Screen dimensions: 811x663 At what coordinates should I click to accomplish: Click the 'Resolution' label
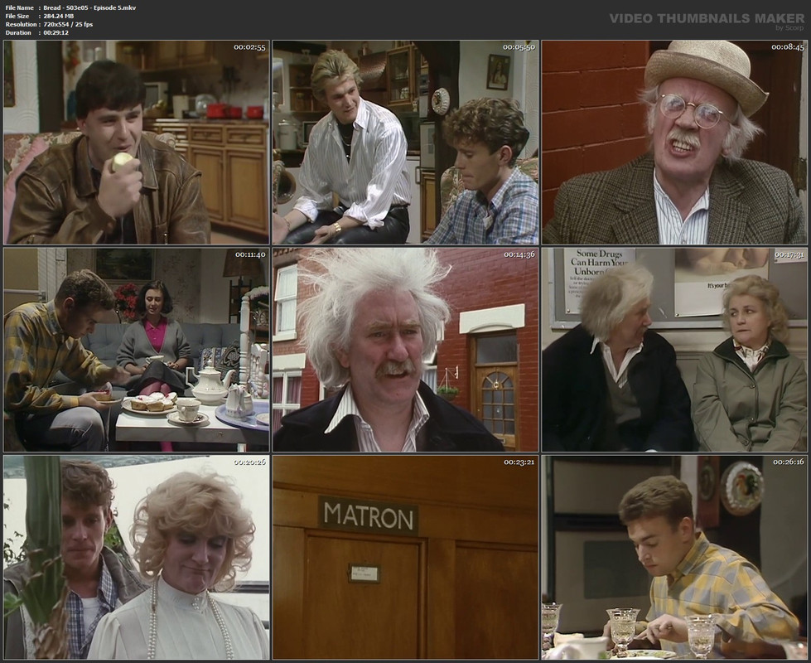[x=21, y=24]
